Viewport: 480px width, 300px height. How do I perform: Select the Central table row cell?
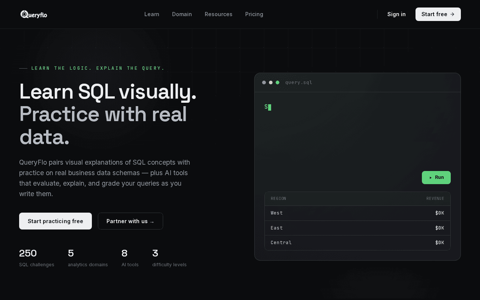[x=281, y=243]
